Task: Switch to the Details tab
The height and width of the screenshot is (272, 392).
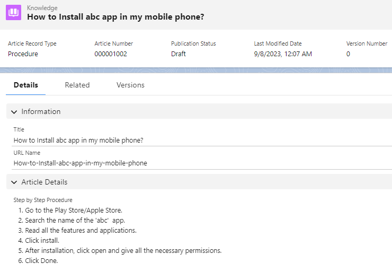Action: tap(25, 85)
